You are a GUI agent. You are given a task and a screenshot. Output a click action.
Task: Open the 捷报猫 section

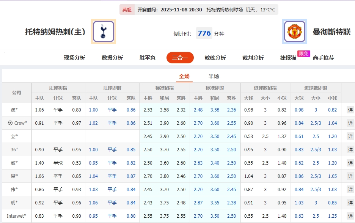click(288, 58)
